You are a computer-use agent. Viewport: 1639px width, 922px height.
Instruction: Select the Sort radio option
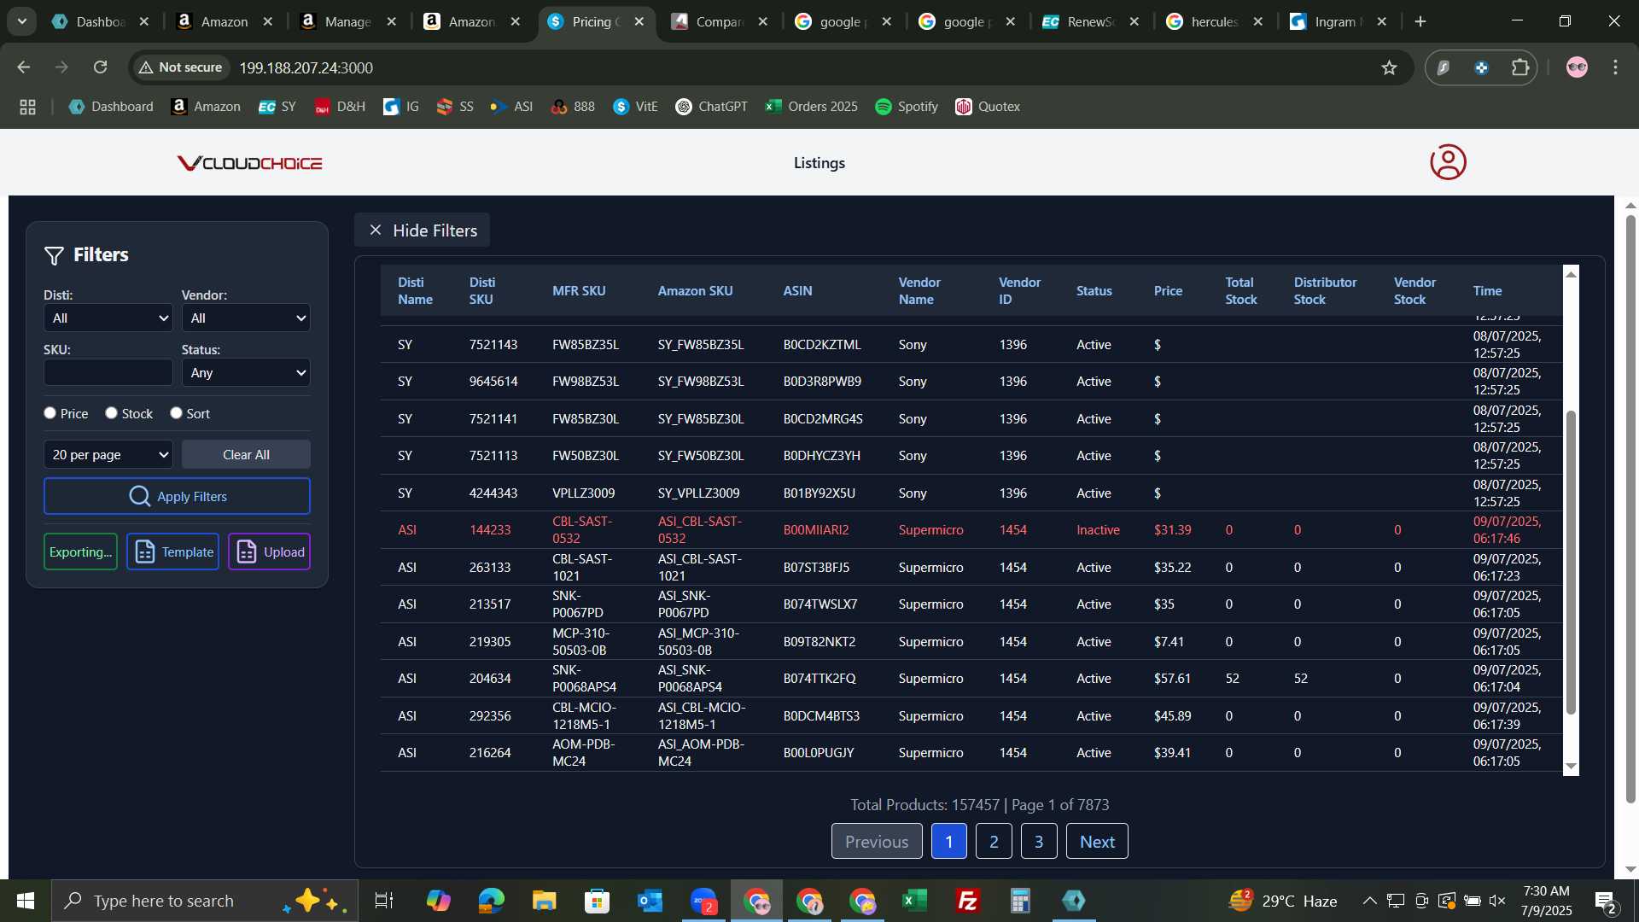tap(176, 413)
